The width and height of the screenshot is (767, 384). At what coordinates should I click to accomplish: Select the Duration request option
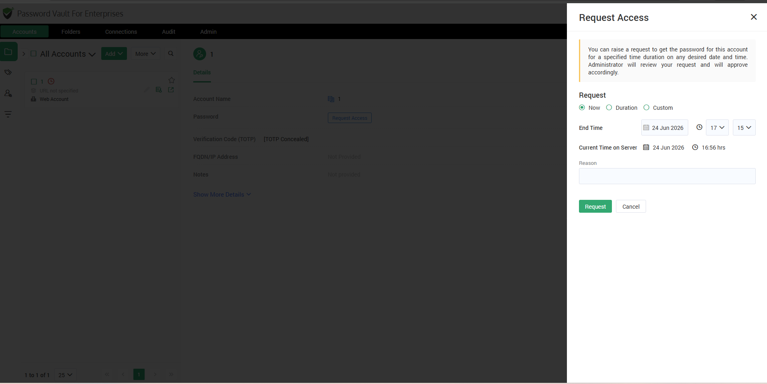[x=609, y=107]
